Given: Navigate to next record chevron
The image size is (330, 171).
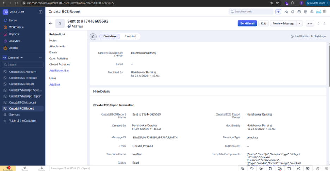Looking at the screenshot, I should 324,23.
